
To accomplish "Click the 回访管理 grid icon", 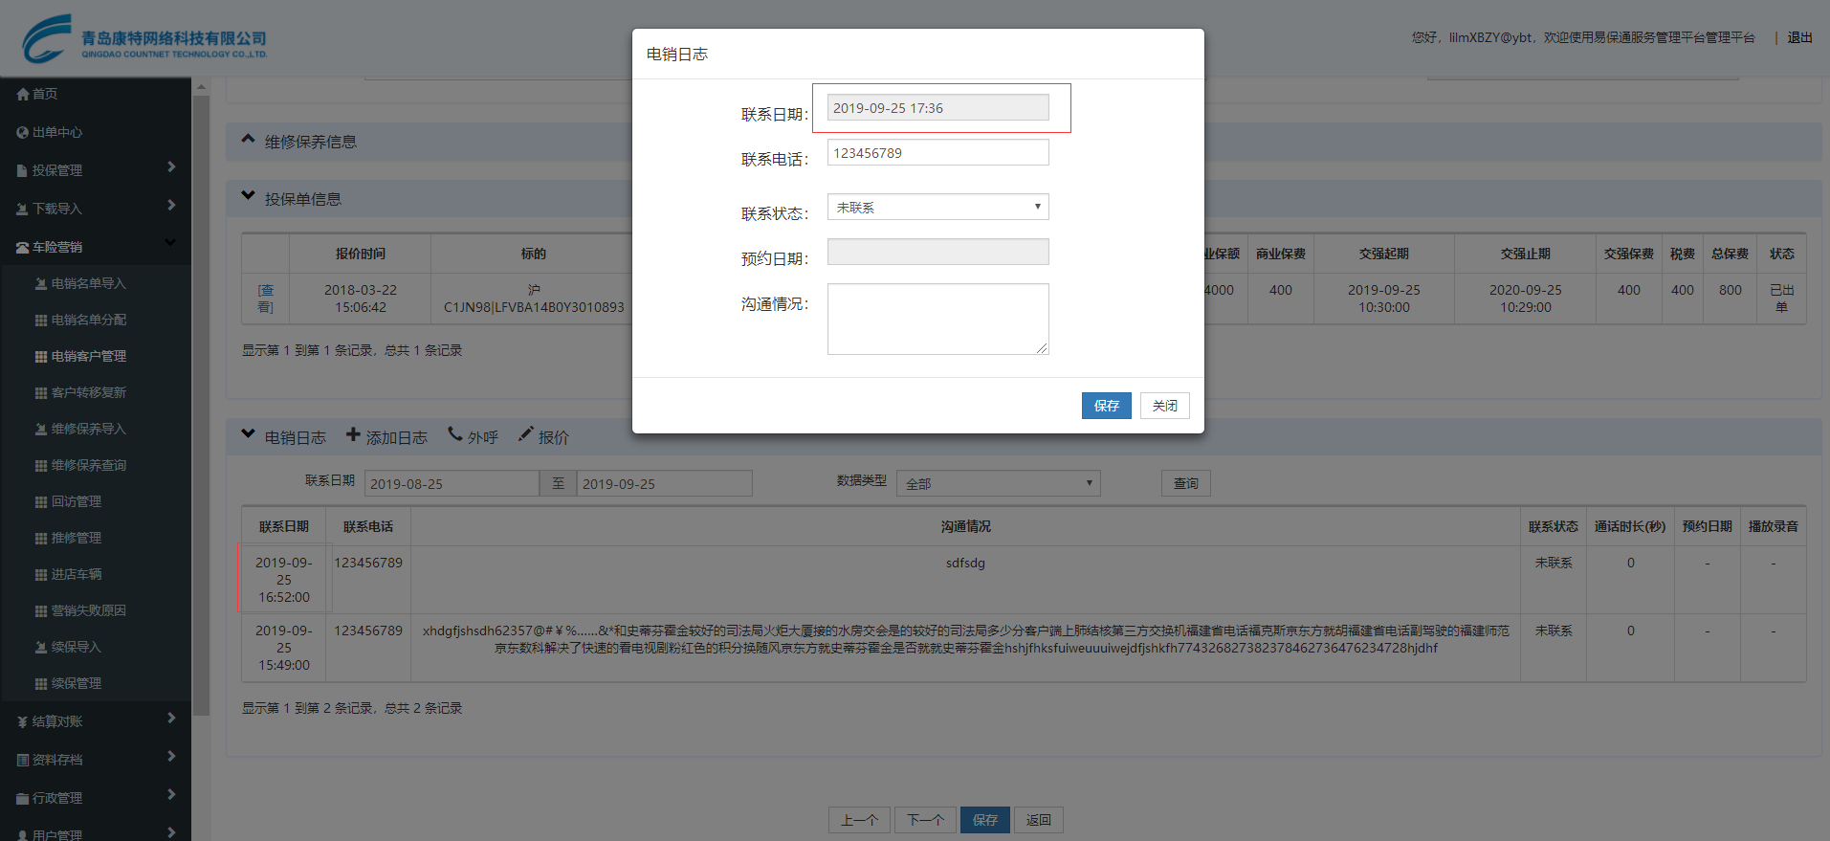I will pyautogui.click(x=41, y=501).
